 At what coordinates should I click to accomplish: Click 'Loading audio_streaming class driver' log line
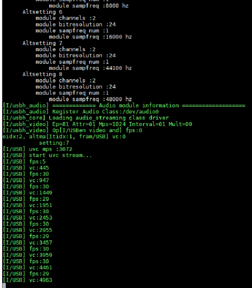coord(85,118)
